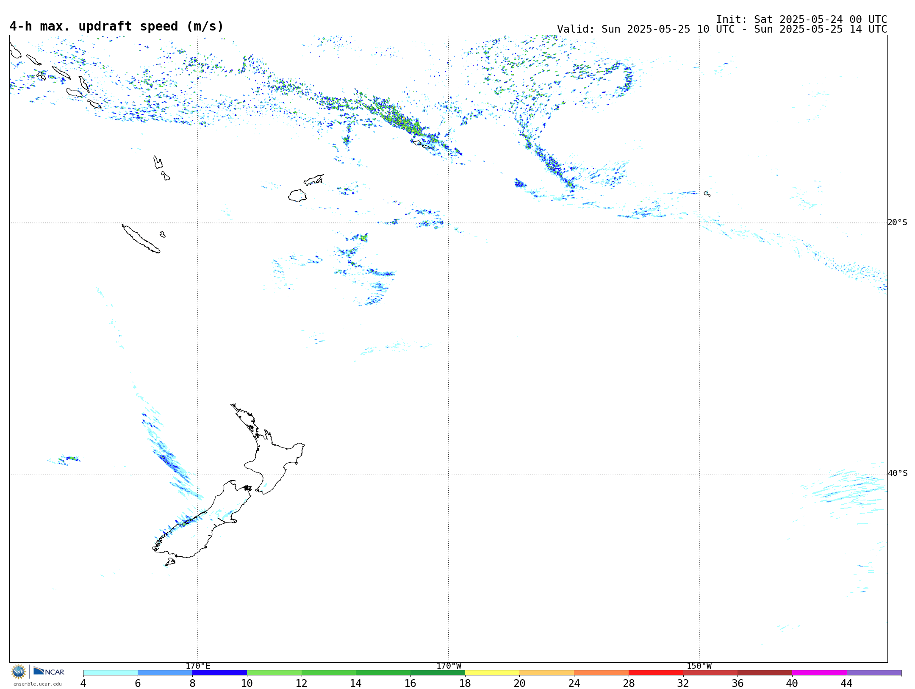Image resolution: width=915 pixels, height=689 pixels.
Task: Click the 170°E longitude label
Action: (x=198, y=666)
